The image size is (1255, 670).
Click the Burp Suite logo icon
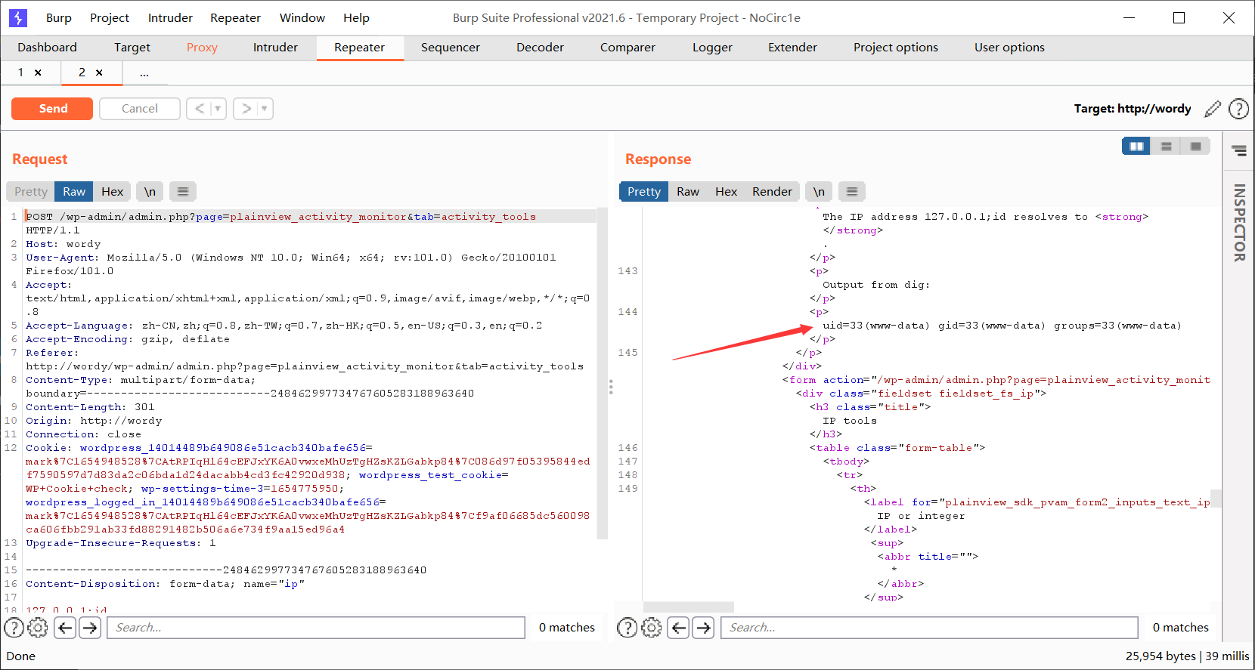click(17, 17)
